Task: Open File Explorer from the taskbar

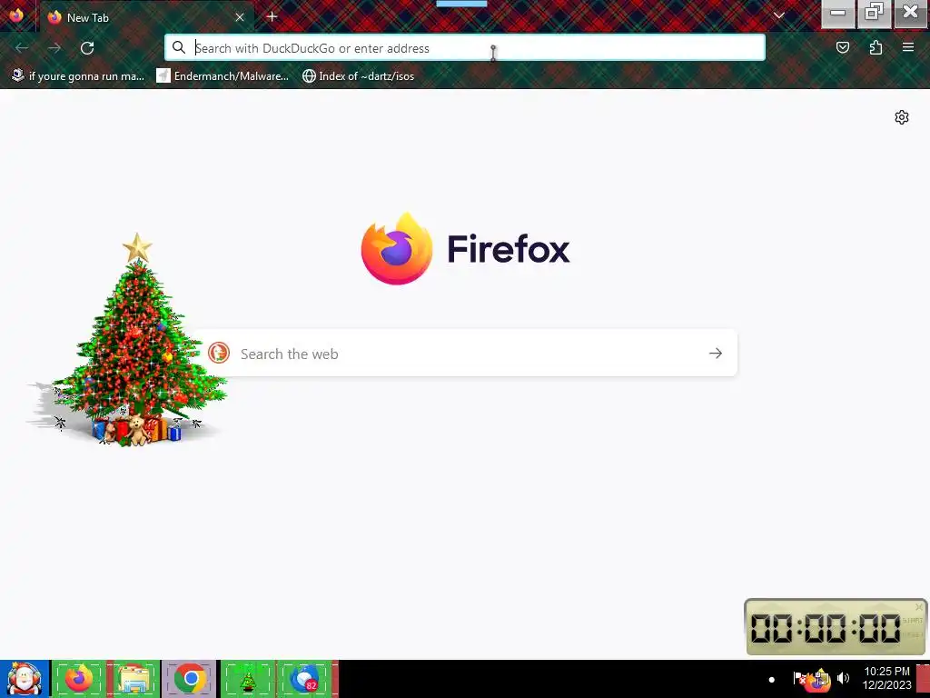Action: click(134, 679)
